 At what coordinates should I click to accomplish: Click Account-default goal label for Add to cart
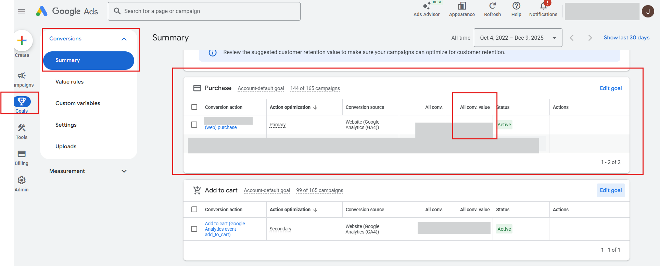pos(267,190)
